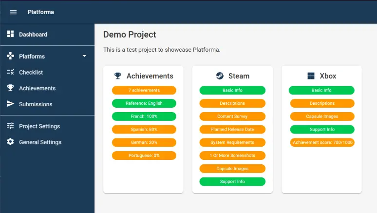Click the Dashboard grid icon
Viewport: 377px width, 213px height.
coord(10,34)
